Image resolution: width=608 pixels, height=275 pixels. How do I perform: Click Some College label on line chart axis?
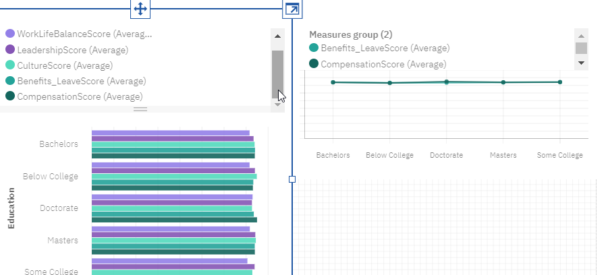coord(560,155)
